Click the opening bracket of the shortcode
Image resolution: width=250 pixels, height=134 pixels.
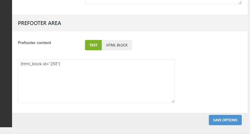coord(21,64)
